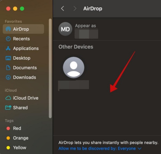Click the Tags section header
161x154 pixels.
(9, 121)
